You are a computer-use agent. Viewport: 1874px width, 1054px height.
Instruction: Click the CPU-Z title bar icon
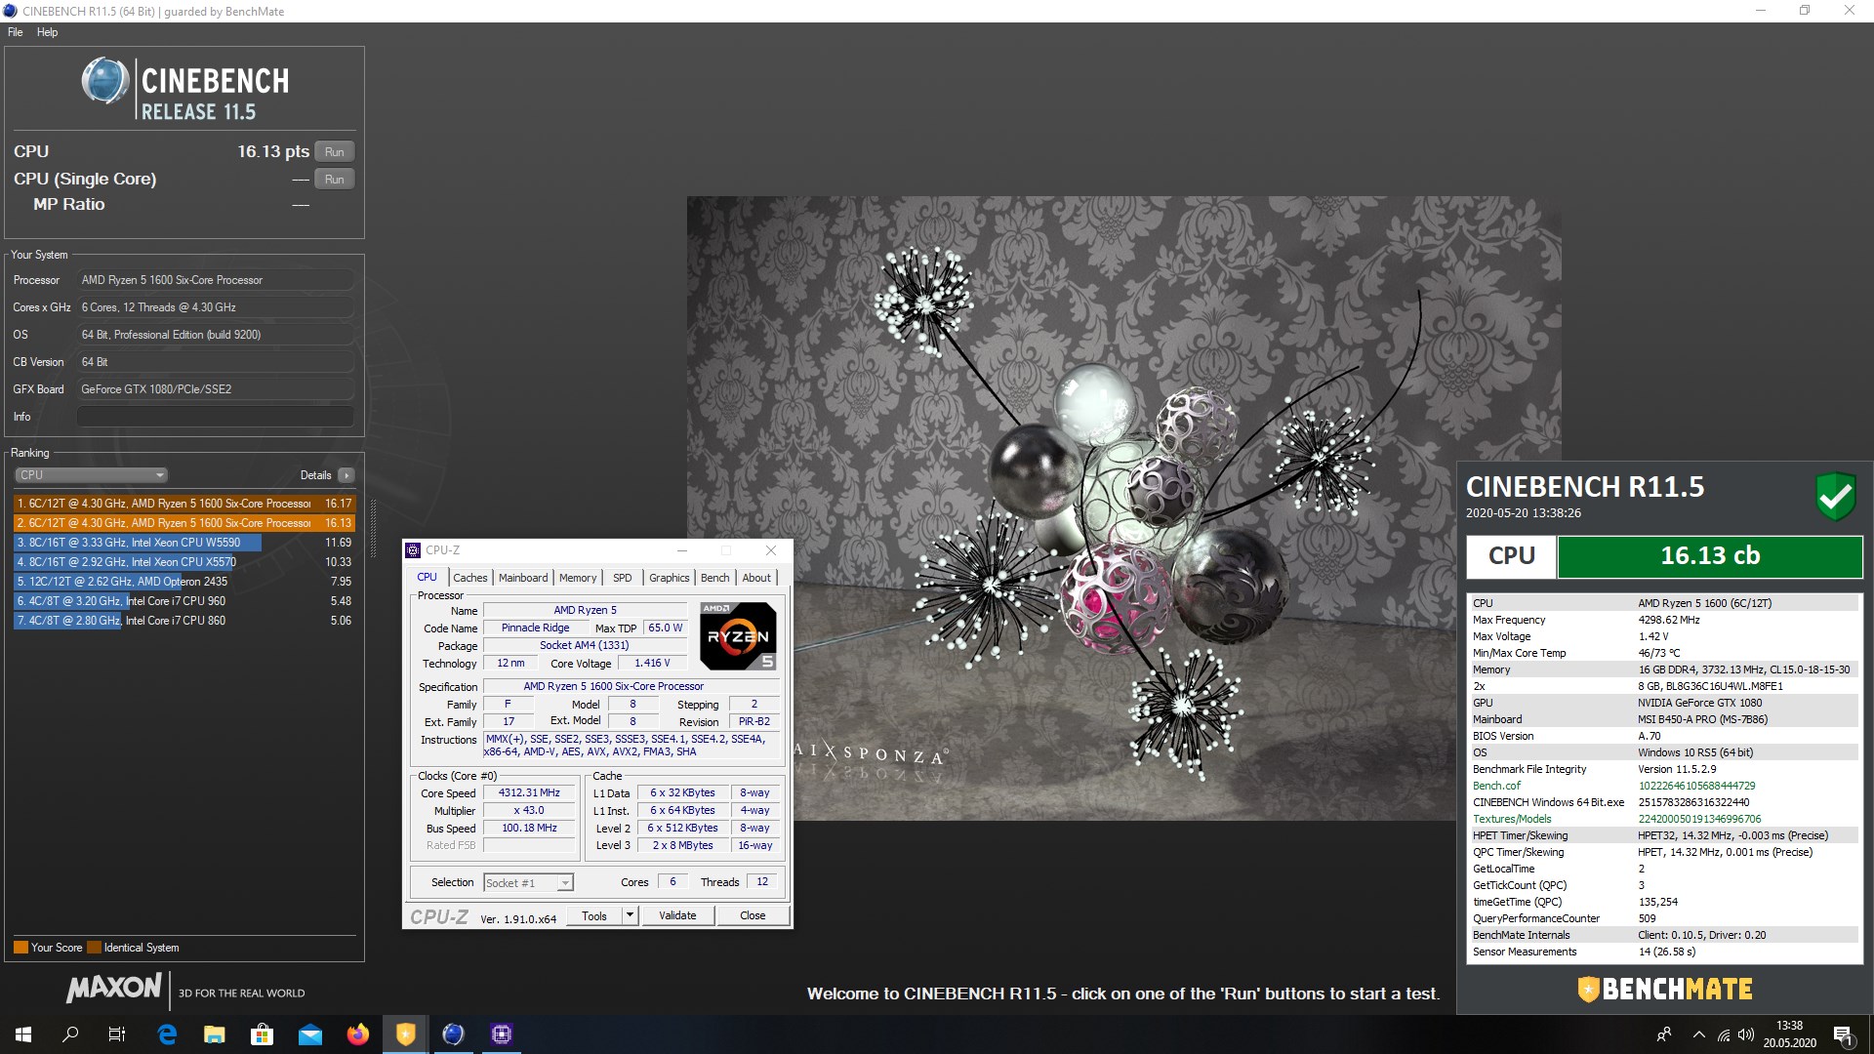pyautogui.click(x=414, y=550)
